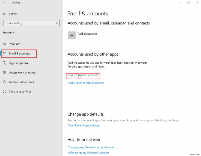Click the search magnifier icon

click(x=57, y=23)
